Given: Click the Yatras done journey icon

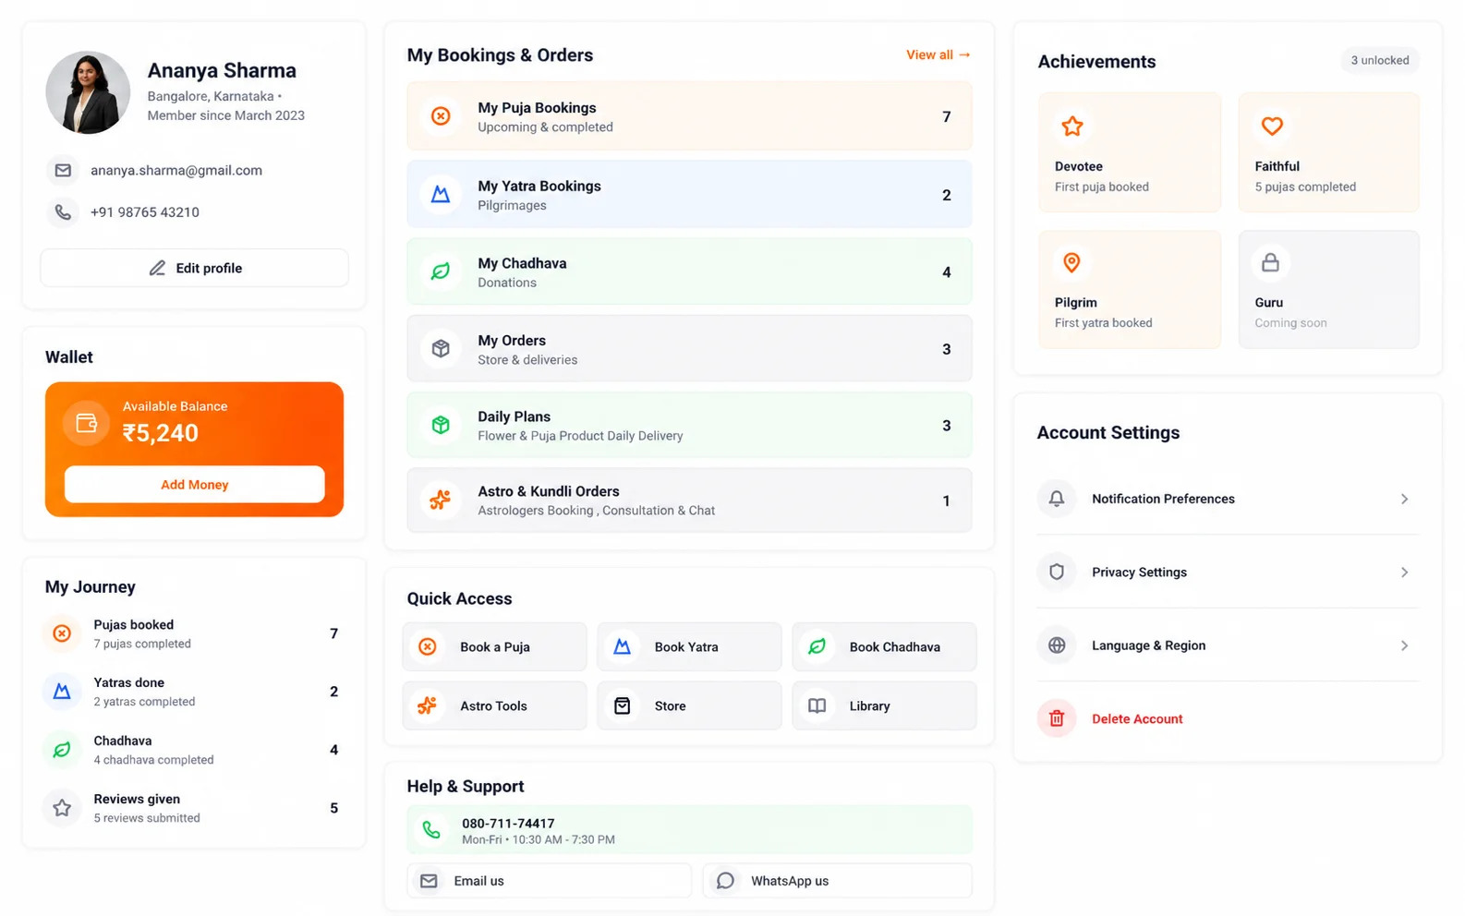Looking at the screenshot, I should pos(62,692).
